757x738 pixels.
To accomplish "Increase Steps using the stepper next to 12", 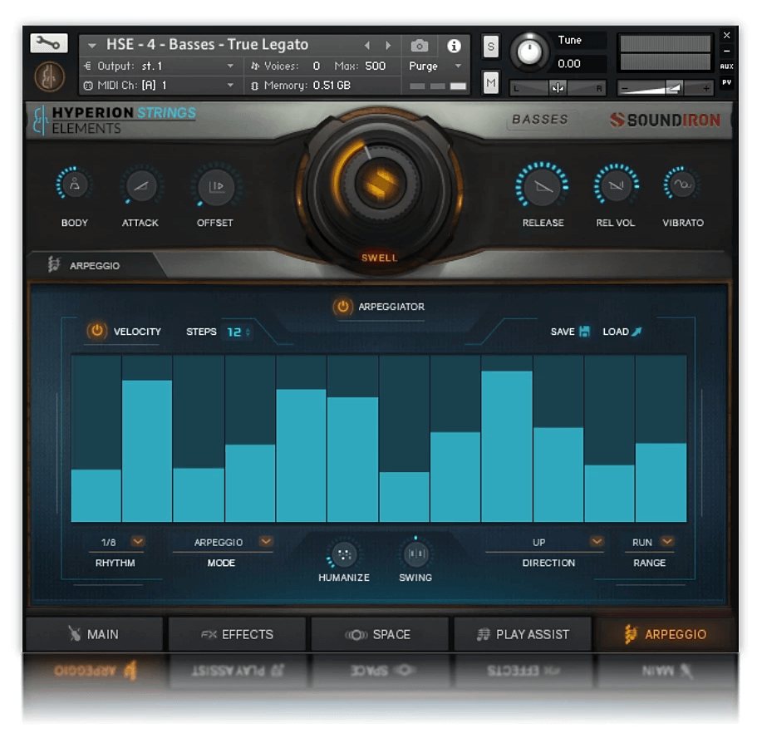I will [248, 328].
